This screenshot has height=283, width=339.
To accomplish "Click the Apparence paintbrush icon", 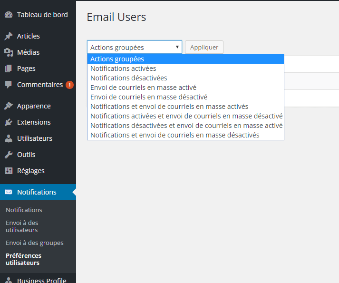I will tap(9, 106).
